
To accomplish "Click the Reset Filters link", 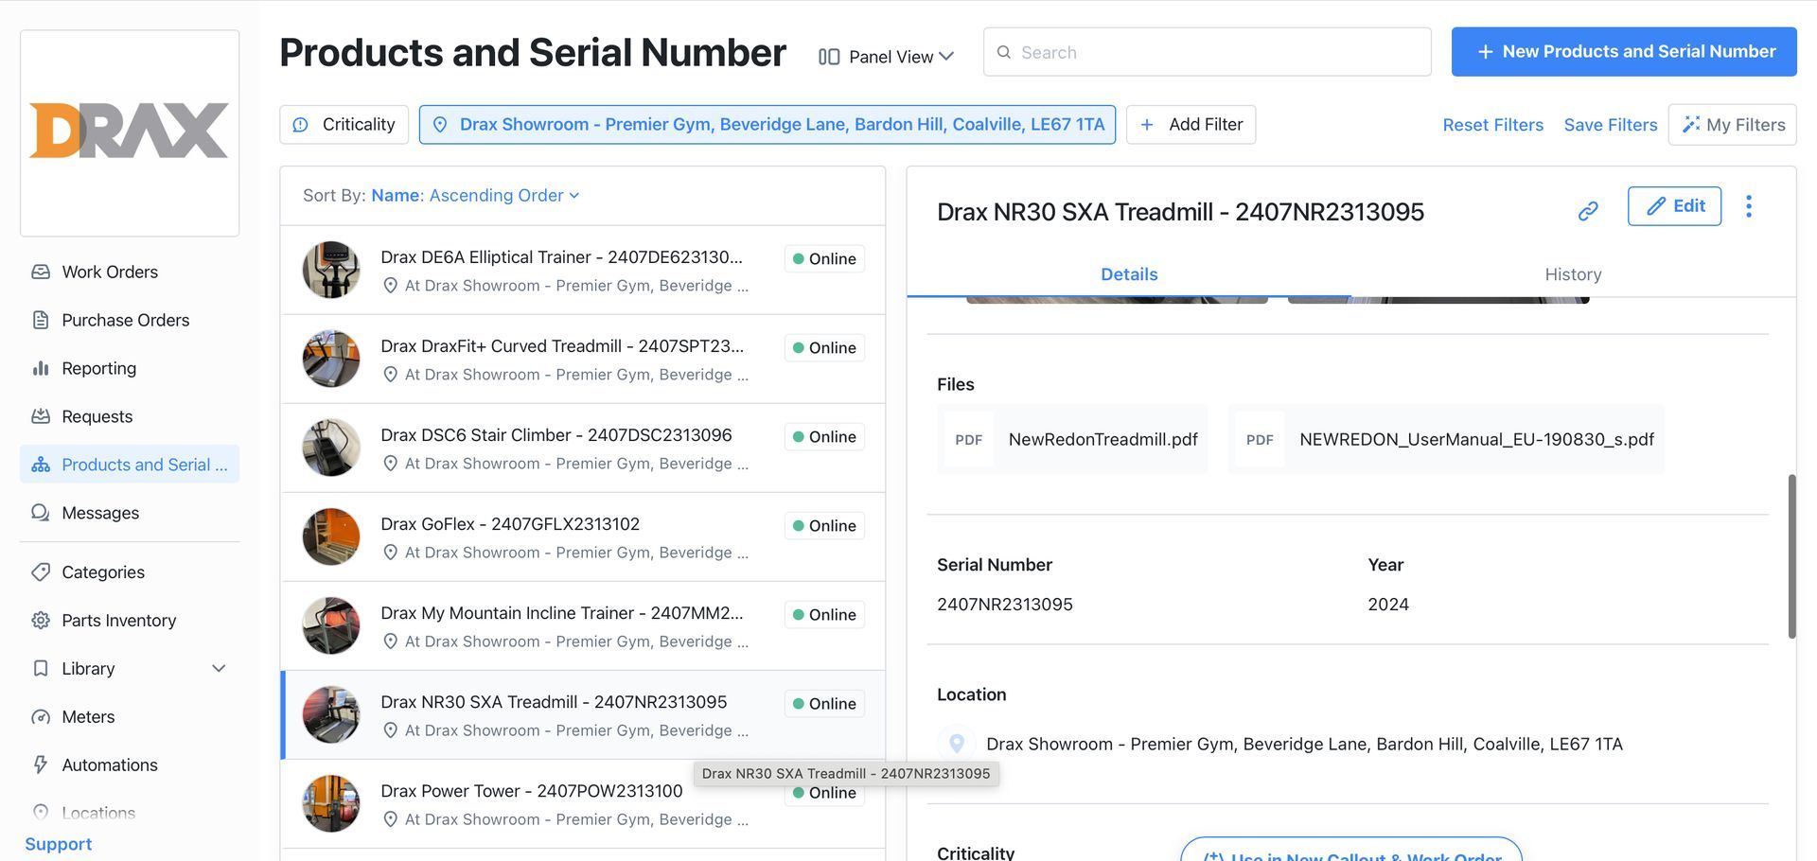I will pyautogui.click(x=1492, y=125).
